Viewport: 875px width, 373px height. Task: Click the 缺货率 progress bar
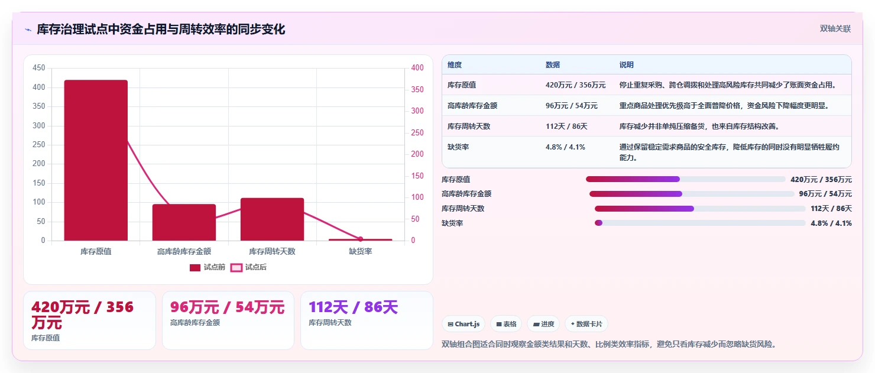coord(700,223)
